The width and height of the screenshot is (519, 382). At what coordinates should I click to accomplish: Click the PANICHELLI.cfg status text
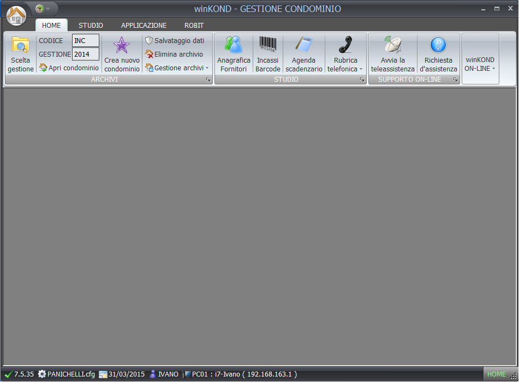coord(71,374)
